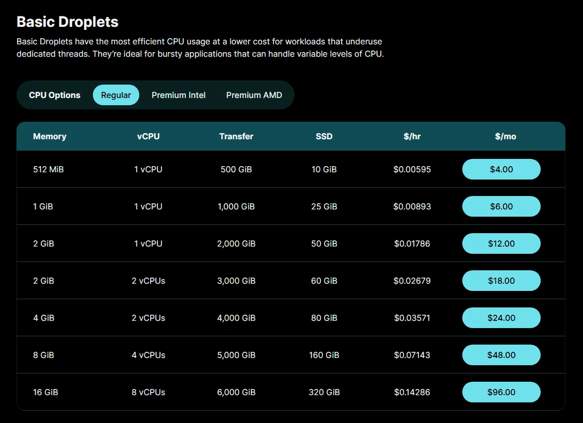Click the $/mo column header
Viewport: 583px width, 423px height.
[505, 136]
